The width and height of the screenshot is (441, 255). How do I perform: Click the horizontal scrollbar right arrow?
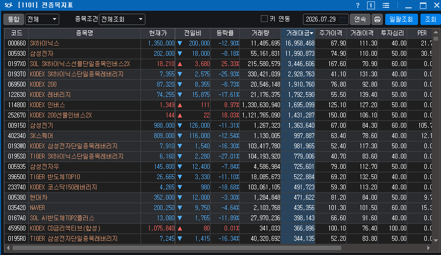(428, 248)
